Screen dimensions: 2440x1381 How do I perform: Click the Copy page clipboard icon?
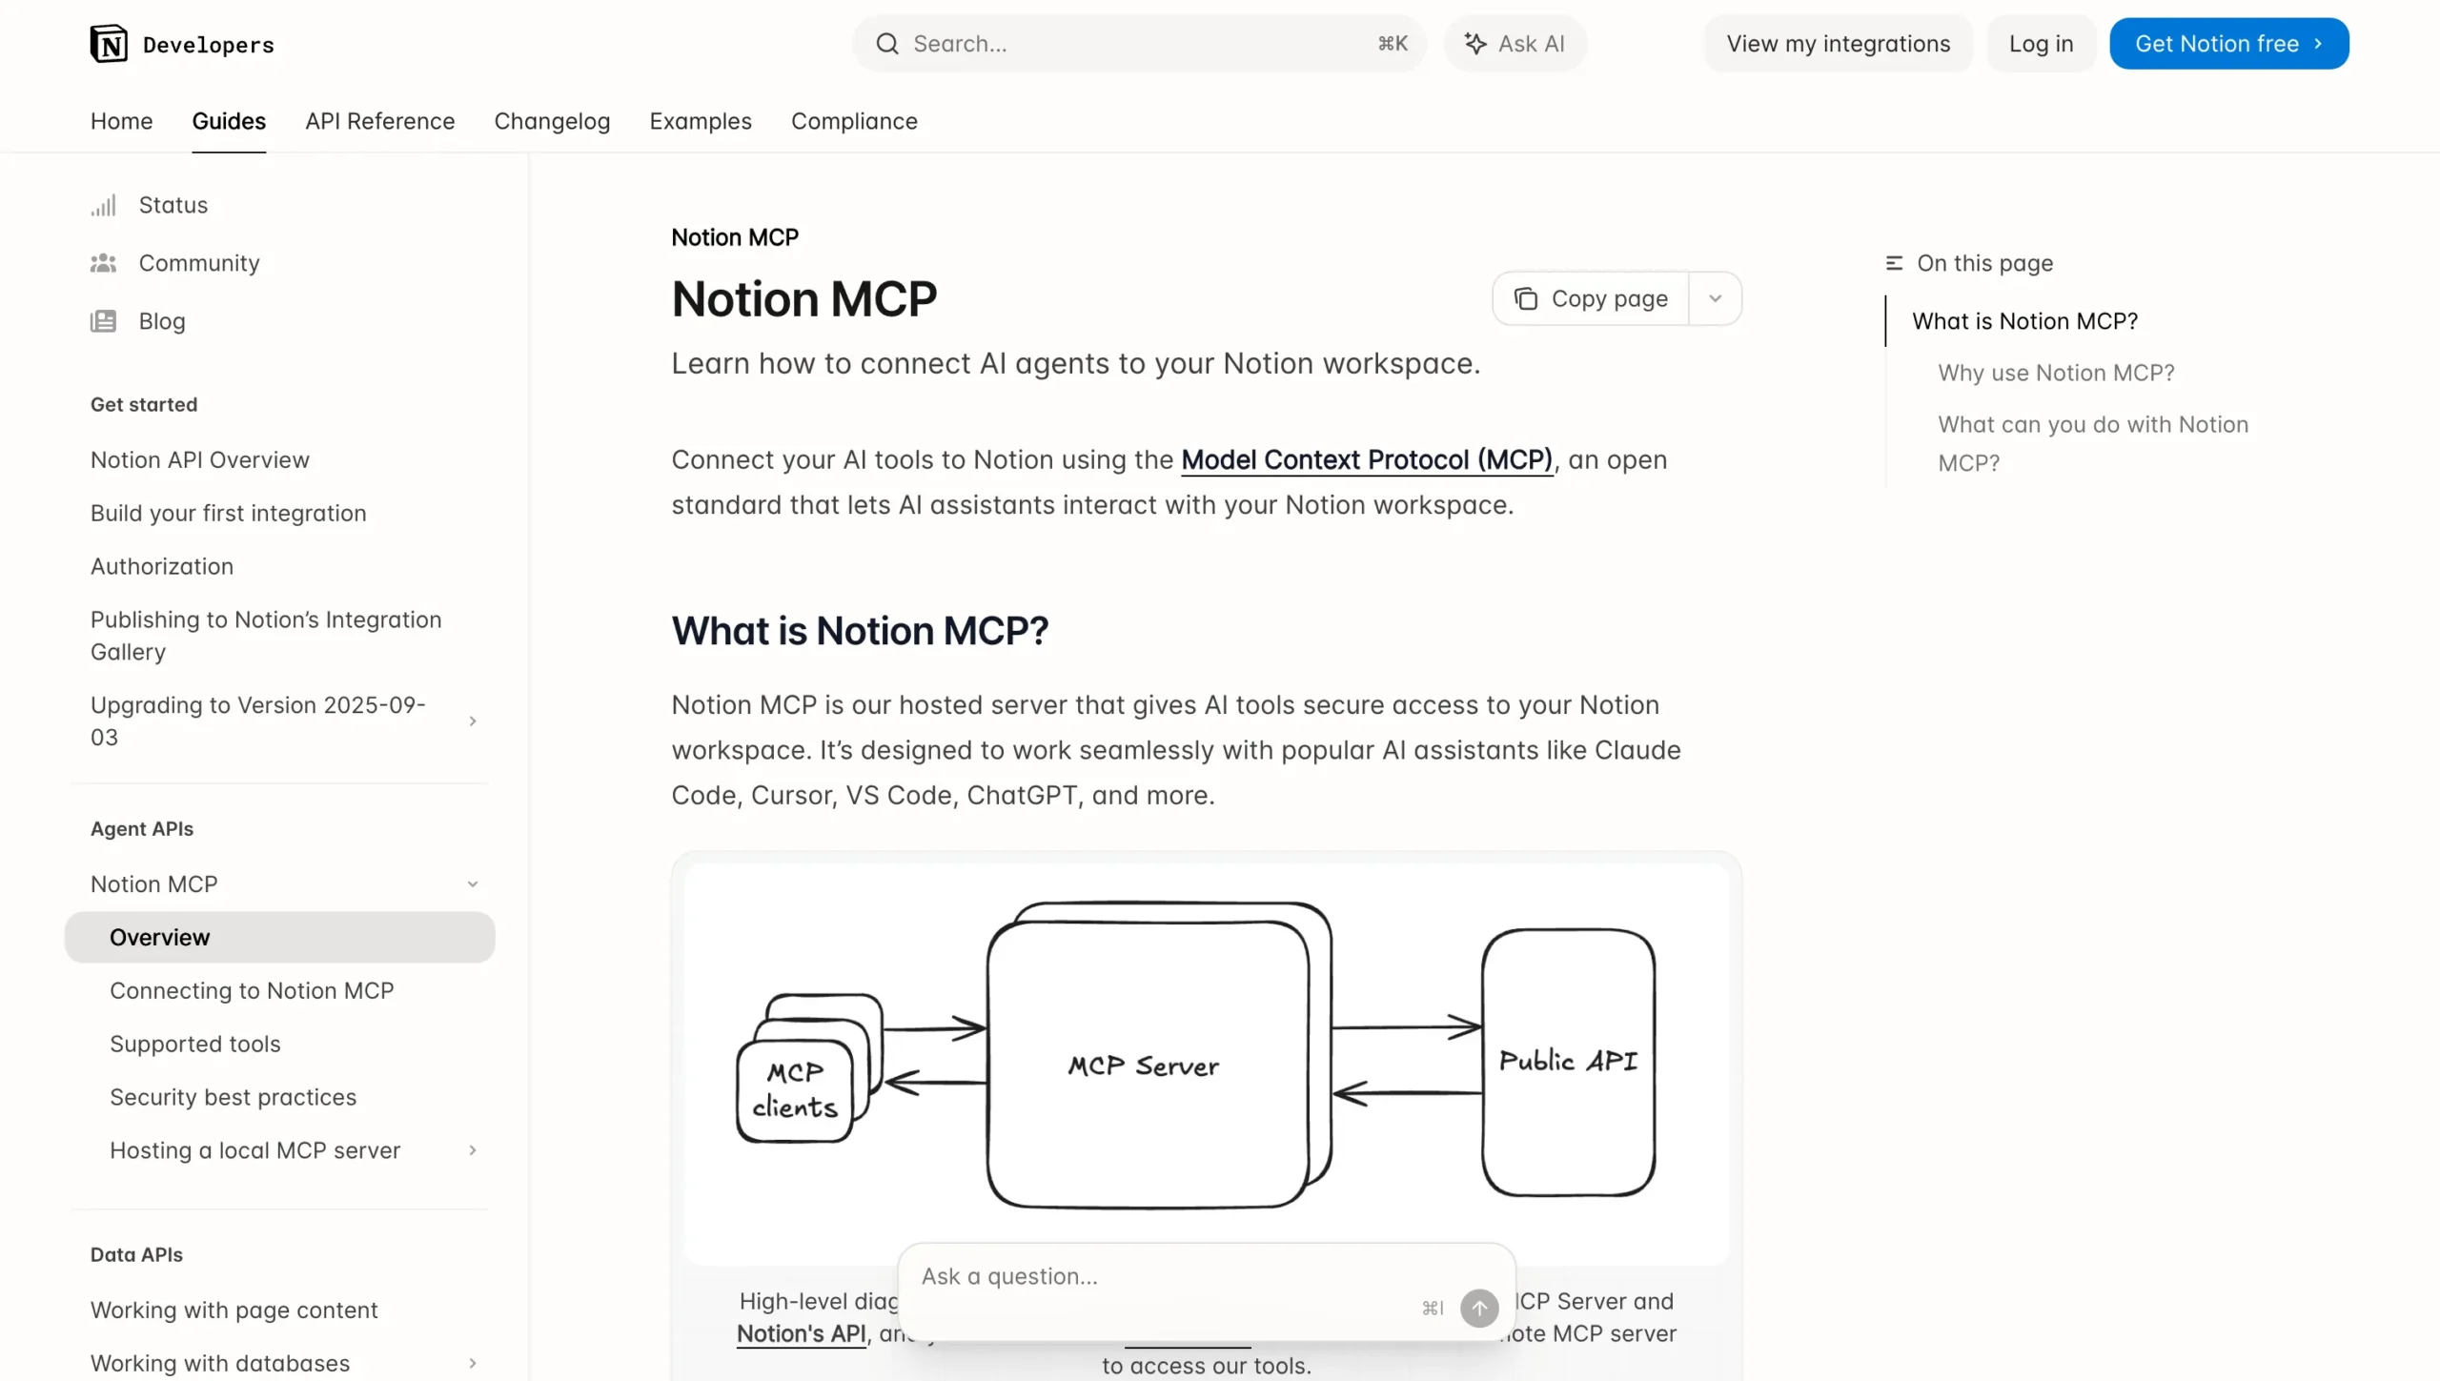[1527, 298]
